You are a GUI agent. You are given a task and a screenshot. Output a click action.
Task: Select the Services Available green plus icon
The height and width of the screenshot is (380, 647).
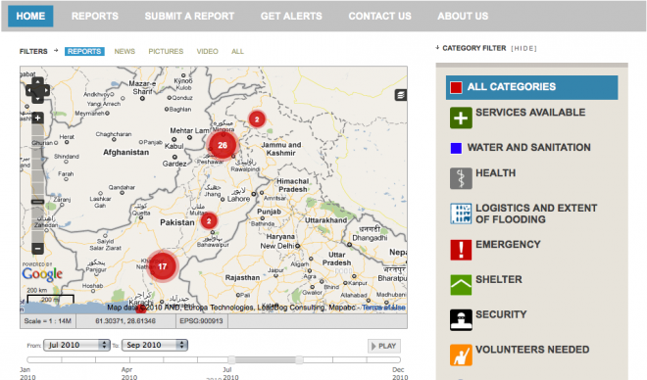click(461, 119)
